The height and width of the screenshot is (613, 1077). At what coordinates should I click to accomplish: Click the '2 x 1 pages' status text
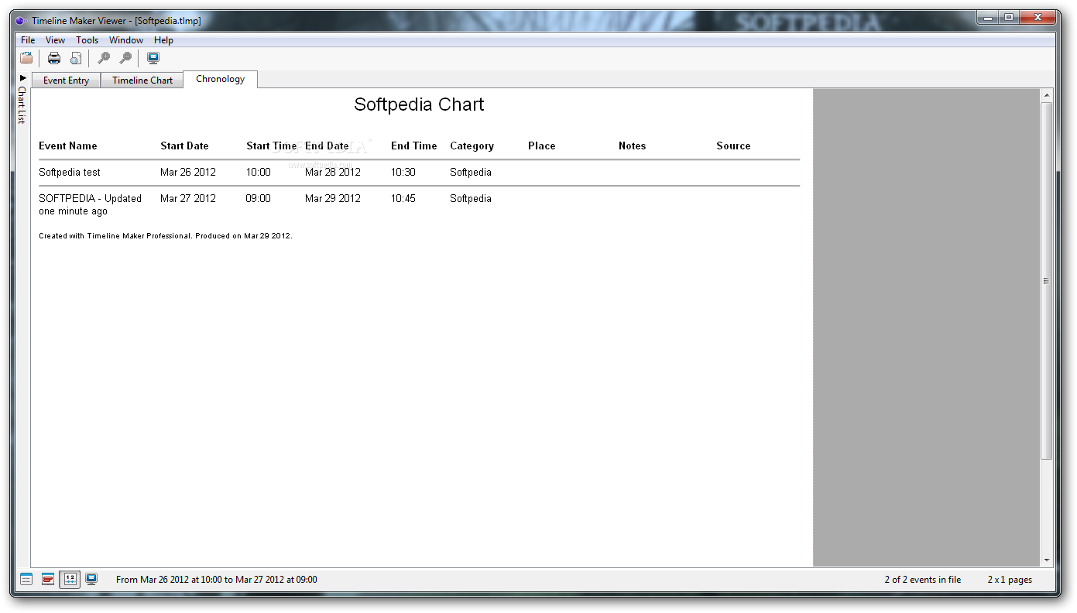pyautogui.click(x=1010, y=580)
